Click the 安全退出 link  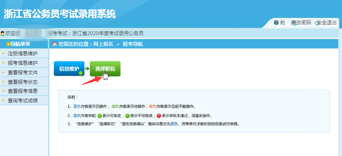(326, 23)
